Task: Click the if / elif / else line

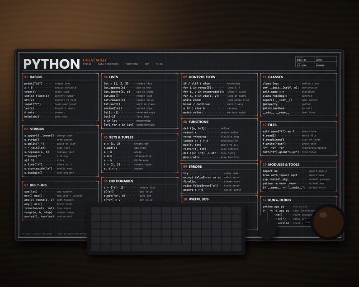Action: pyautogui.click(x=196, y=84)
